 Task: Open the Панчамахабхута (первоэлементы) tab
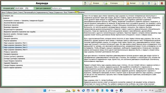pos(36,12)
